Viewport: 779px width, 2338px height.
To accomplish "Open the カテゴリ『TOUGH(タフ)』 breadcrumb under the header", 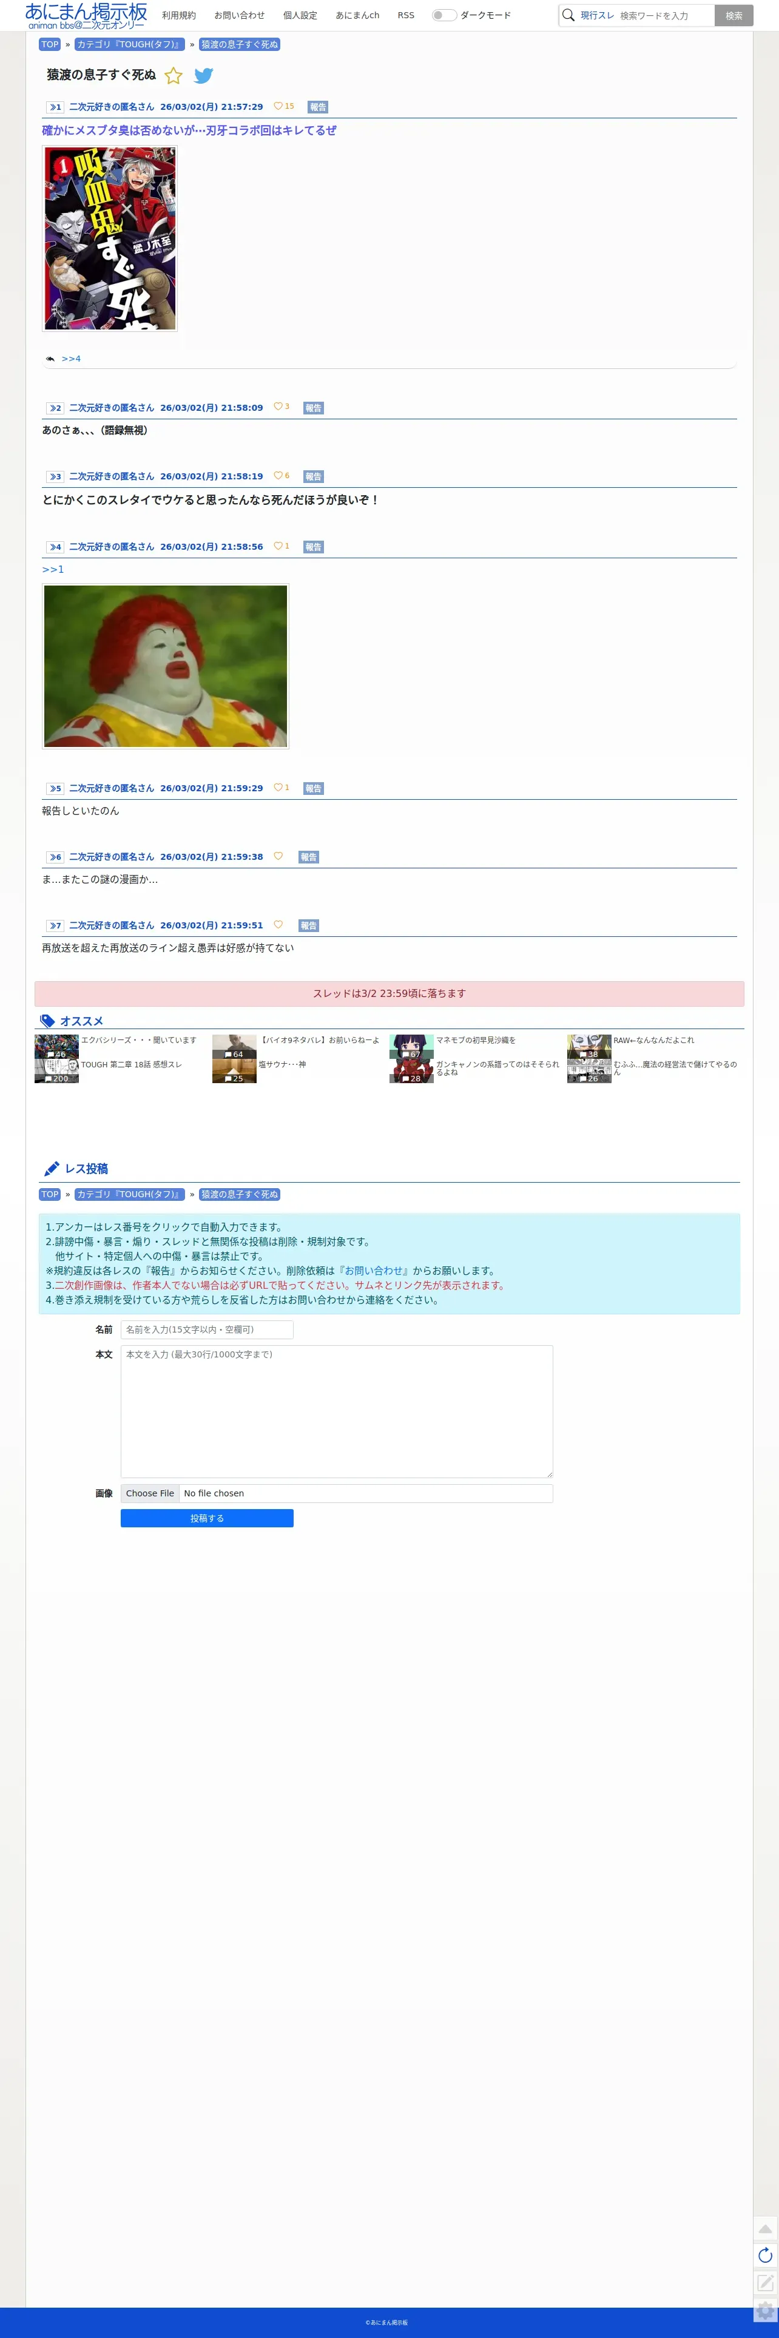I will 130,44.
